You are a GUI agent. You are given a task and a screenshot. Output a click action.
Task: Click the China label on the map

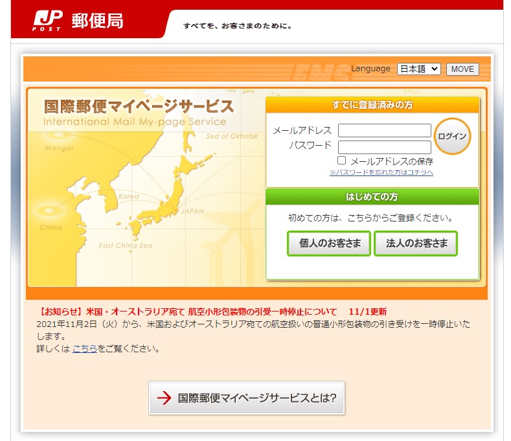pyautogui.click(x=51, y=227)
